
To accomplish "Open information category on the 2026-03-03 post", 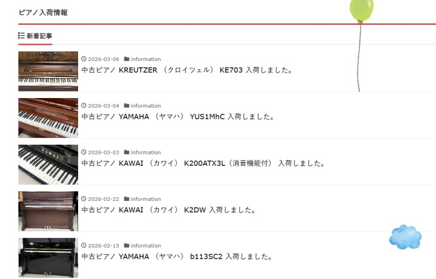I will 146,153.
